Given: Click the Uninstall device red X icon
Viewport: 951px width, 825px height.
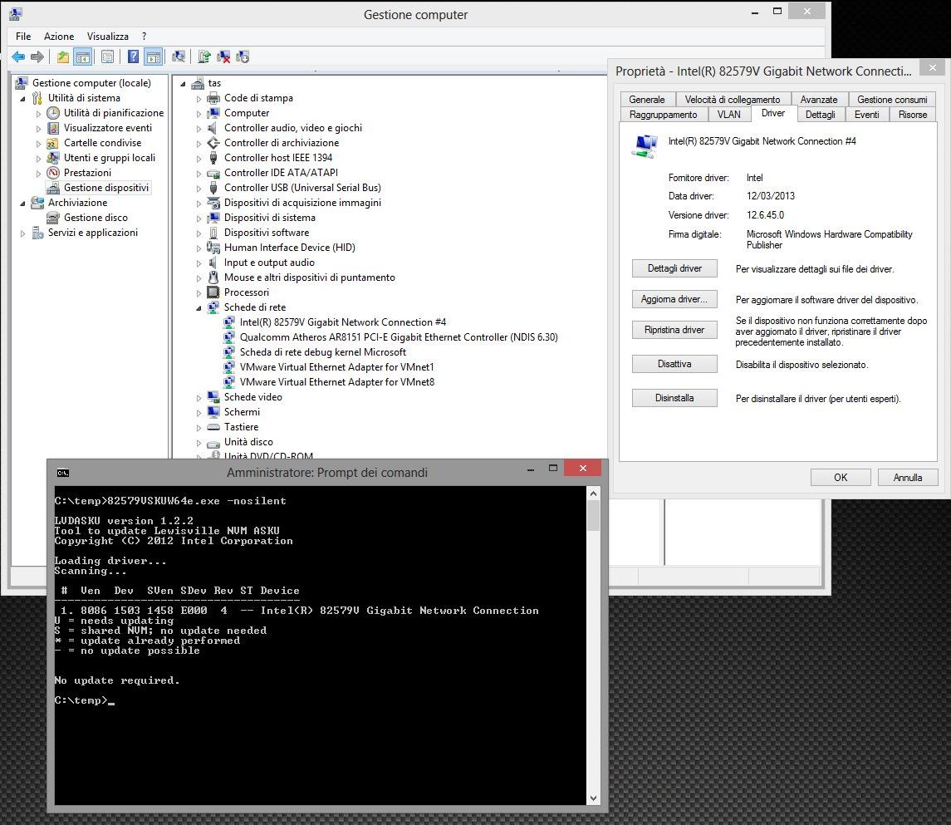Looking at the screenshot, I should point(223,57).
